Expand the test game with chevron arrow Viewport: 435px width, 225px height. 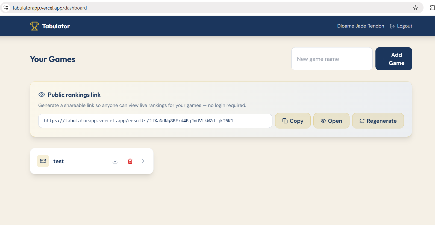[x=143, y=161]
